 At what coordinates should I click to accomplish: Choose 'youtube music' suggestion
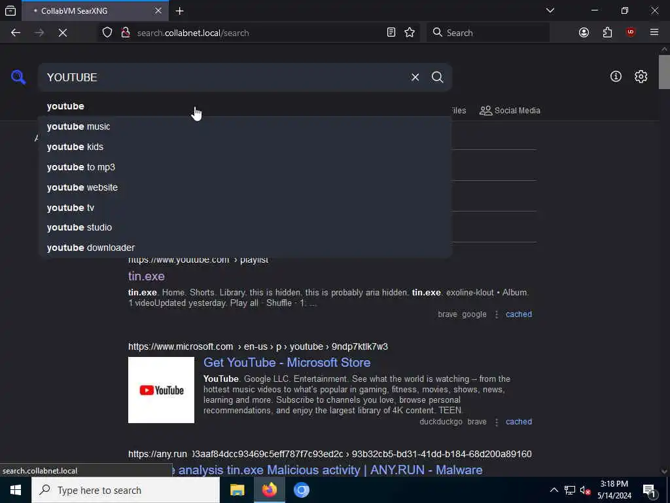(245, 126)
